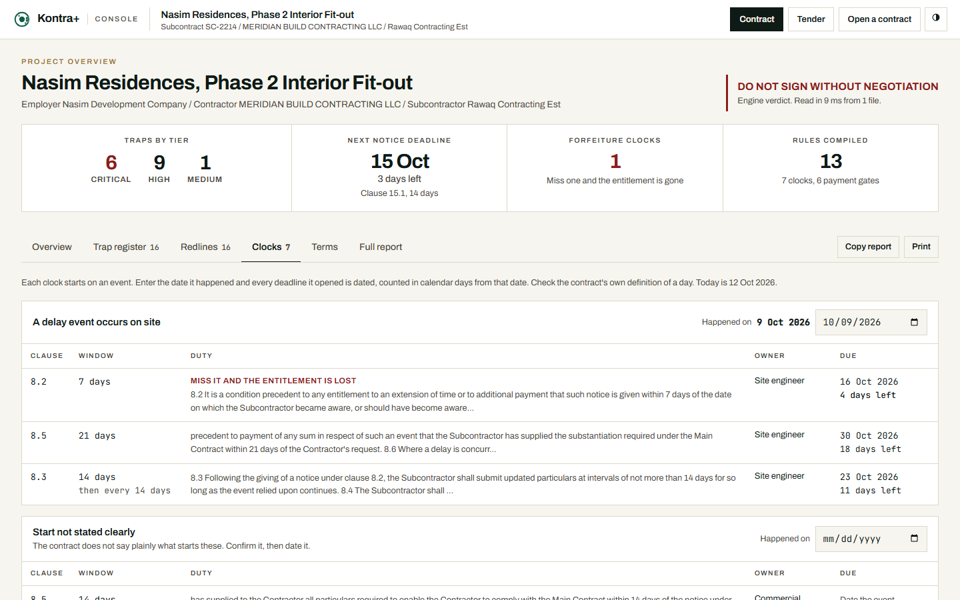Click the '15 Oct' next notice deadline
This screenshot has width=960, height=600.
pos(400,161)
